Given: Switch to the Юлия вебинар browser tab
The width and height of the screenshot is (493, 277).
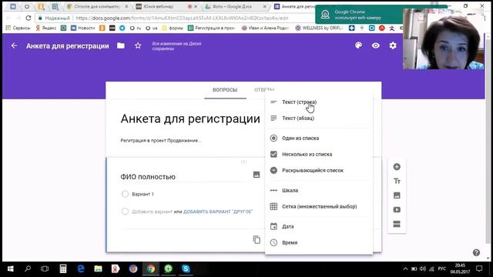Looking at the screenshot, I should pos(166,6).
